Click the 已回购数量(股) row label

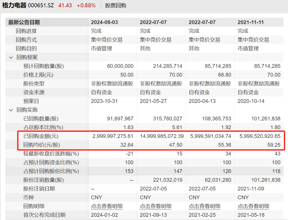pyautogui.click(x=41, y=119)
